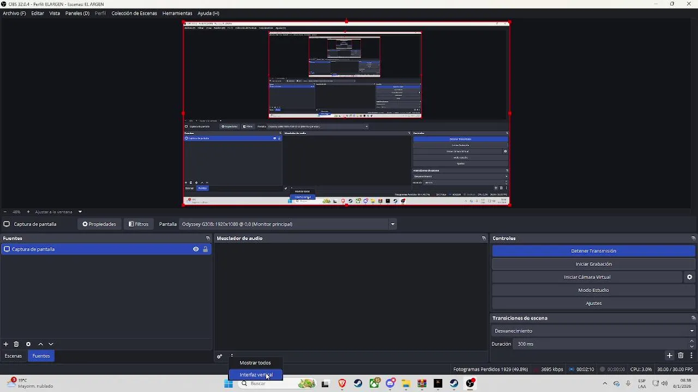Screen dimensions: 698x392
Task: Click the 3695 kbps status text
Action: [552, 370]
